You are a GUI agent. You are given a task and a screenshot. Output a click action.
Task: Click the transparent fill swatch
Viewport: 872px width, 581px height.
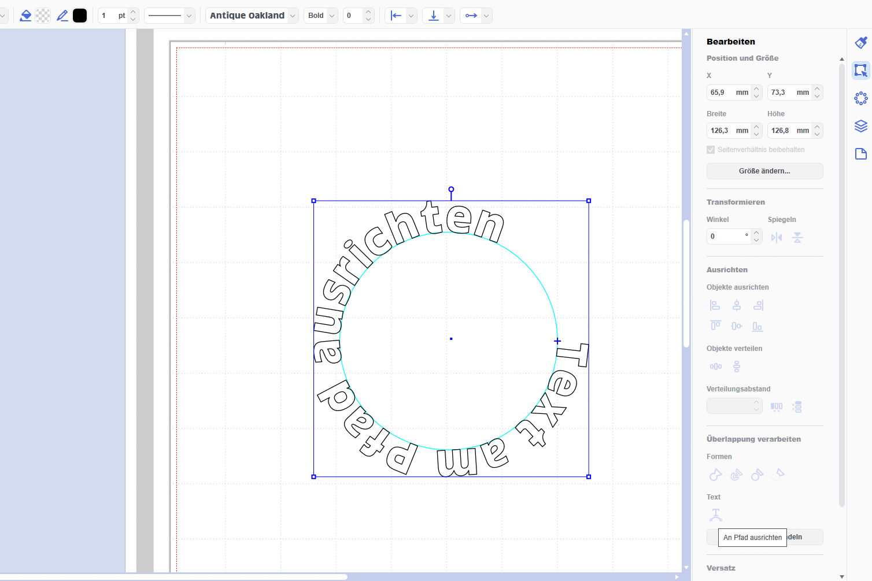click(x=43, y=16)
